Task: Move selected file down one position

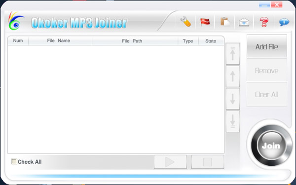Action: coord(233,99)
